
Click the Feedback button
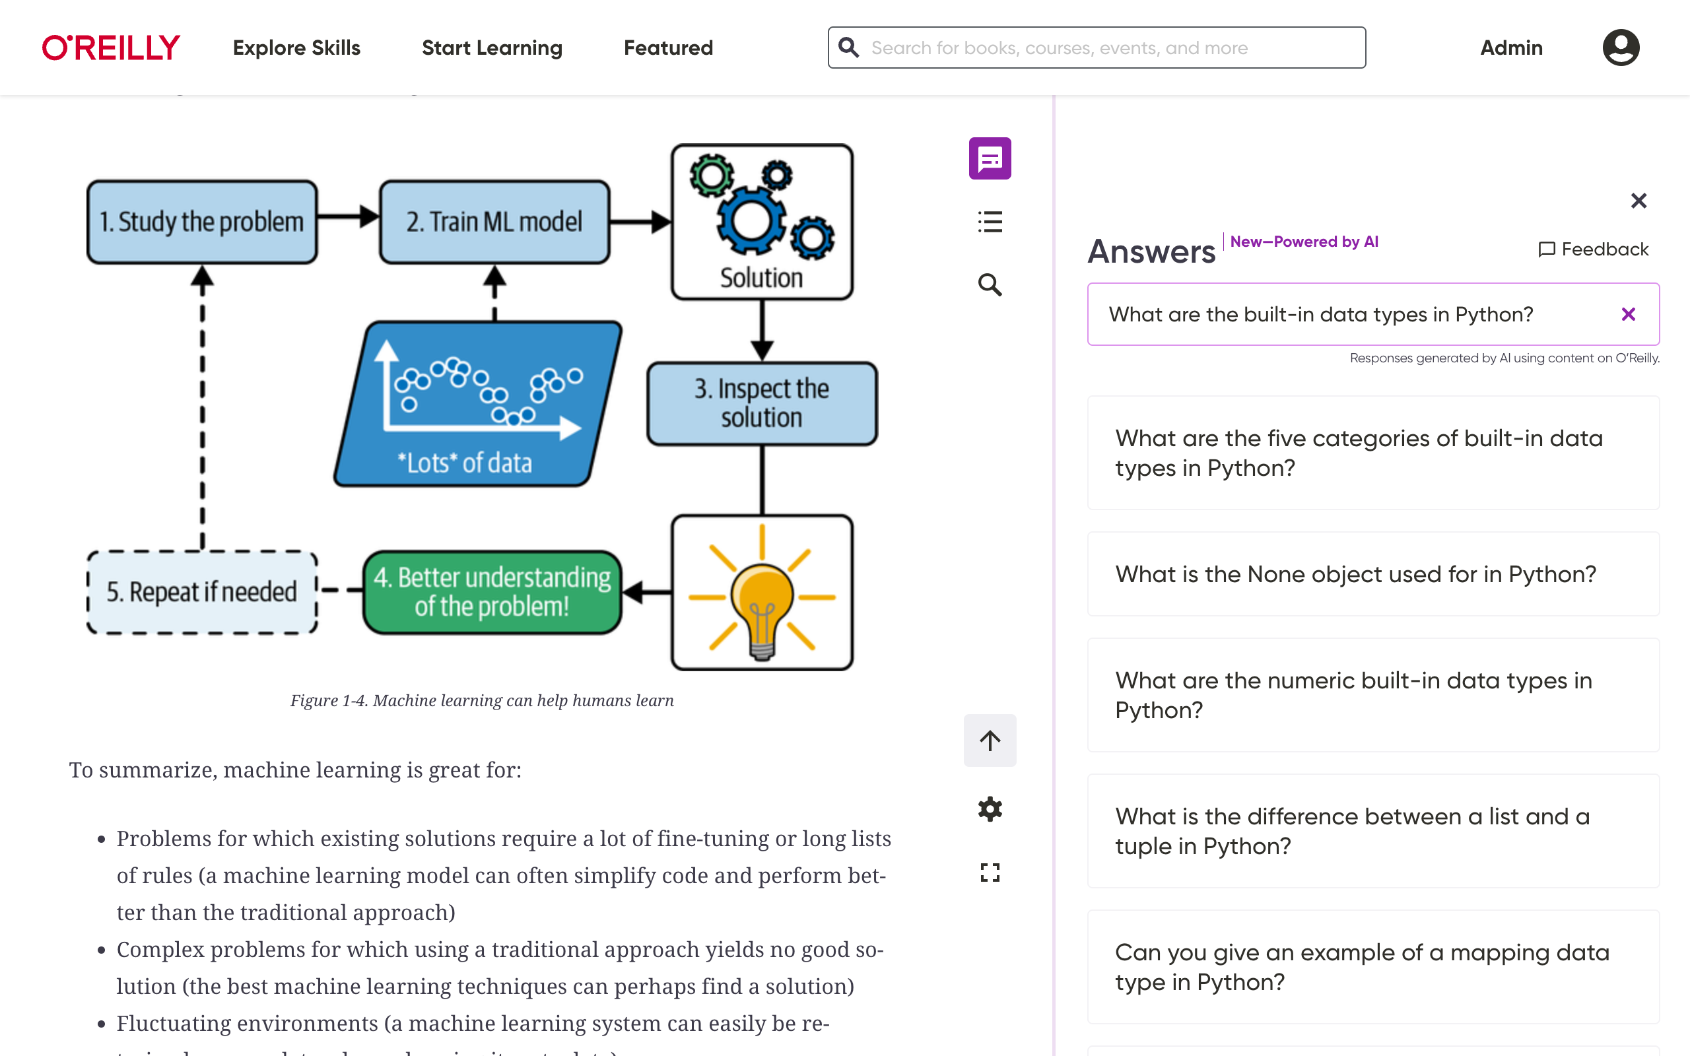click(1593, 249)
